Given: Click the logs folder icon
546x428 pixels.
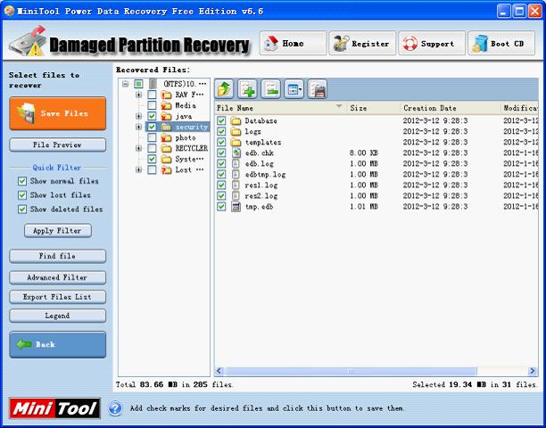Looking at the screenshot, I should [236, 132].
